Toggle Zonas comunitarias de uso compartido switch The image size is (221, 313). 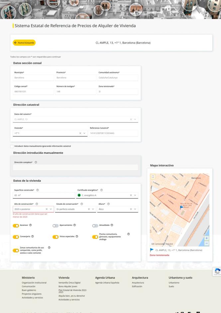[16, 250]
